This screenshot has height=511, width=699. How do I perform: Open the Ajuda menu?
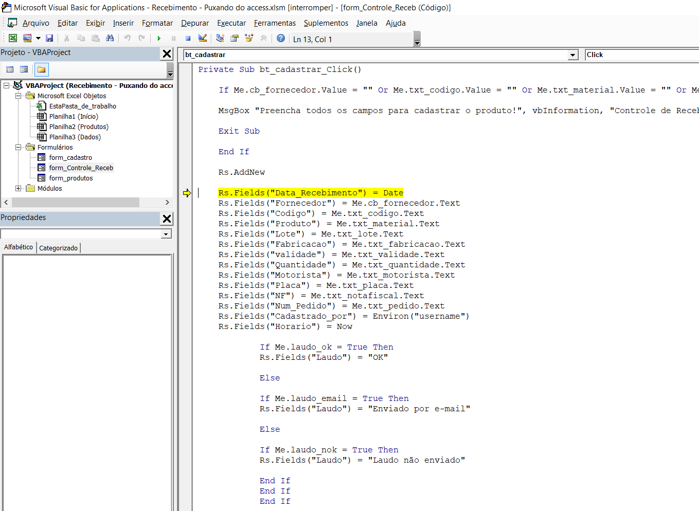(396, 23)
